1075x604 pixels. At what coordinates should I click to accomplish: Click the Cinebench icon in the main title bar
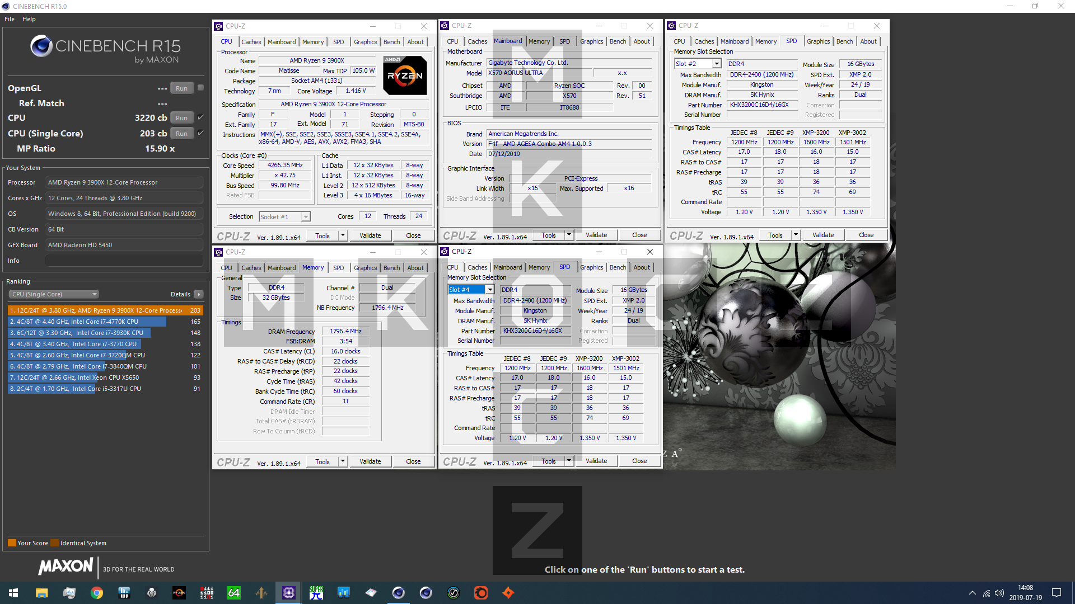point(6,6)
